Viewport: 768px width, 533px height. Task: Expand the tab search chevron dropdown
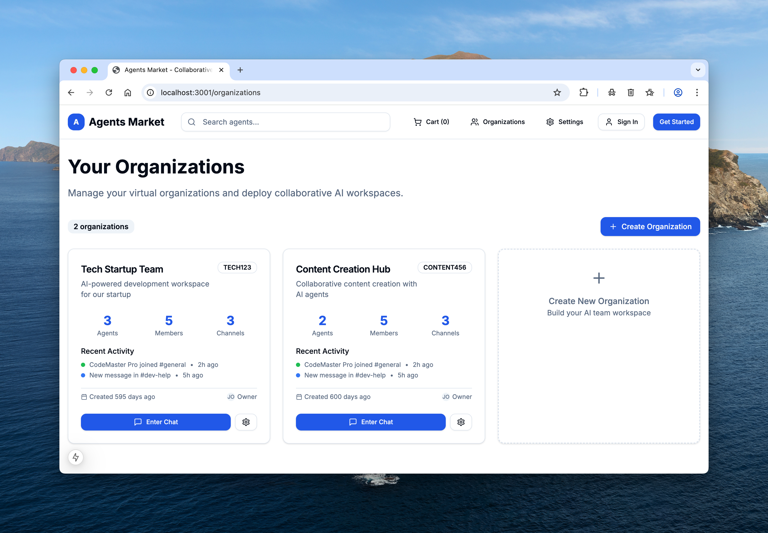click(698, 70)
